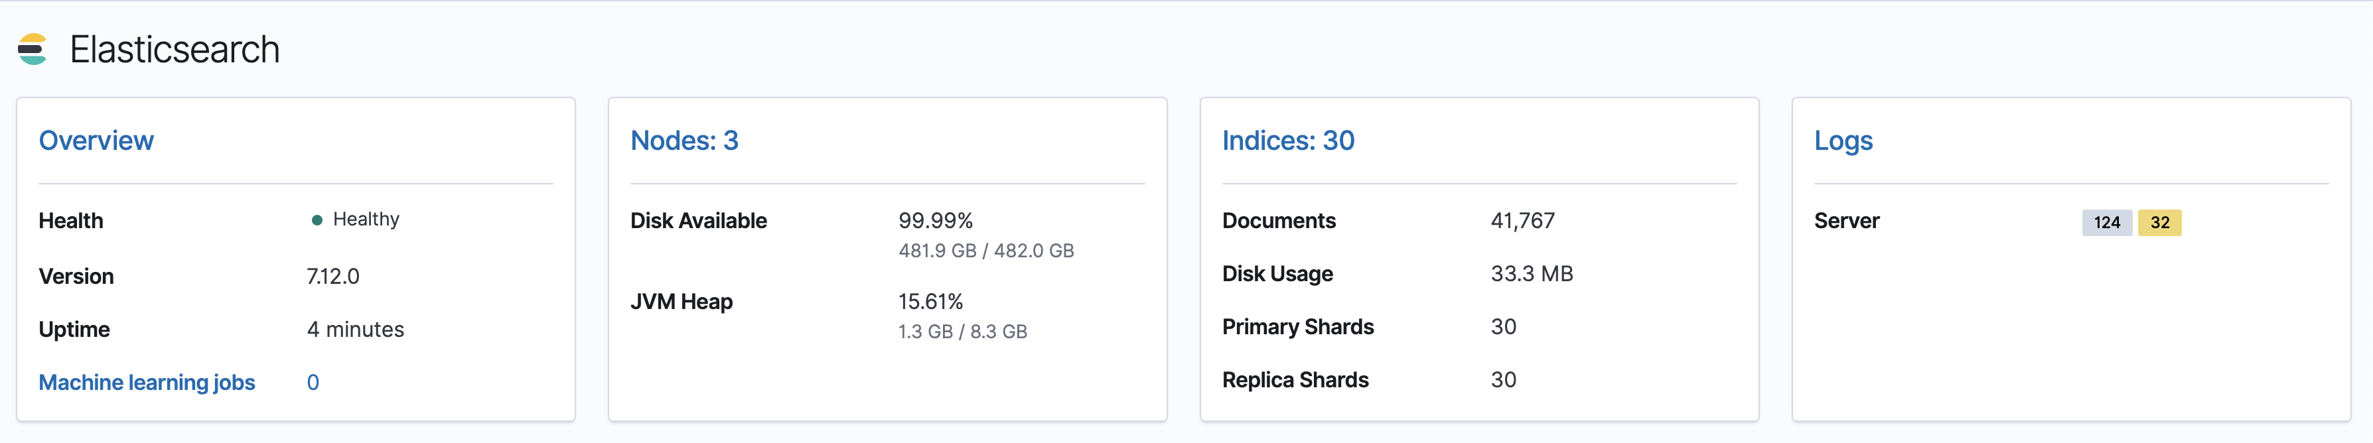Open the Overview panel link
The width and height of the screenshot is (2373, 443).
click(x=96, y=141)
